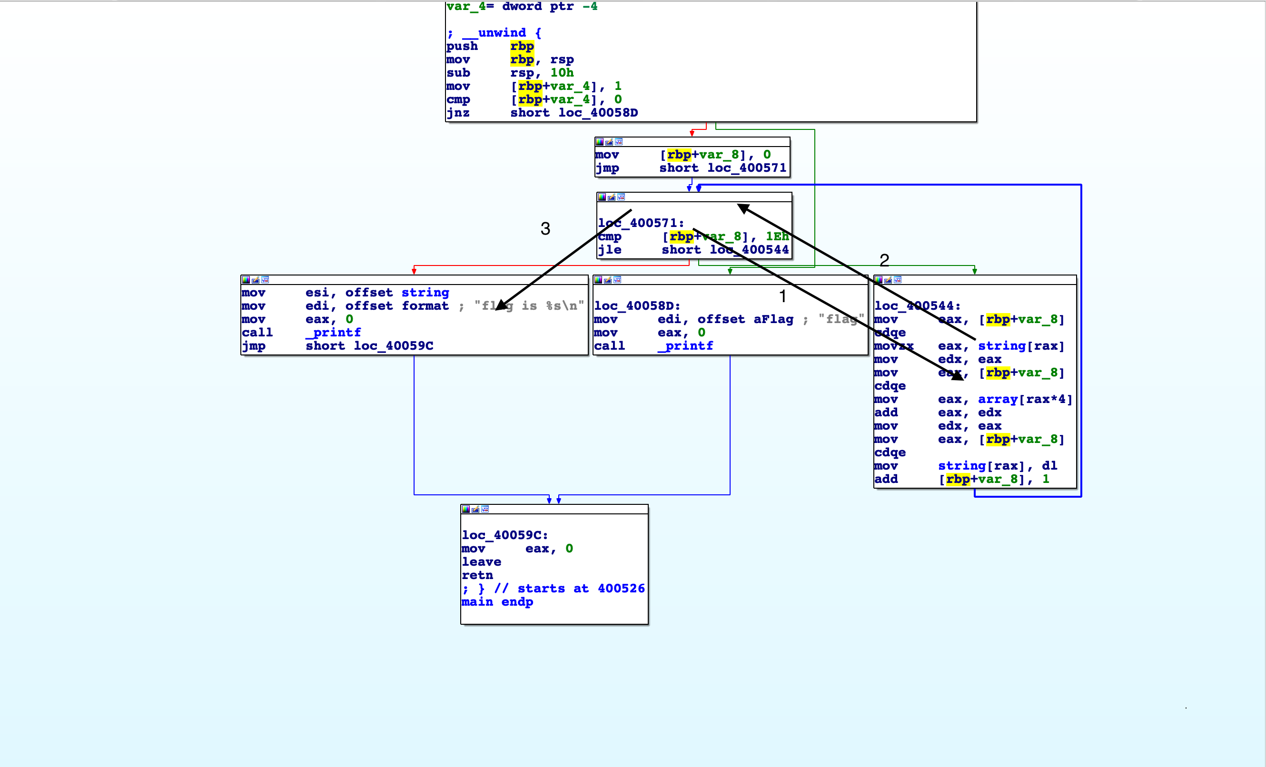Click loc_40058D target in the jnz instruction

598,113
